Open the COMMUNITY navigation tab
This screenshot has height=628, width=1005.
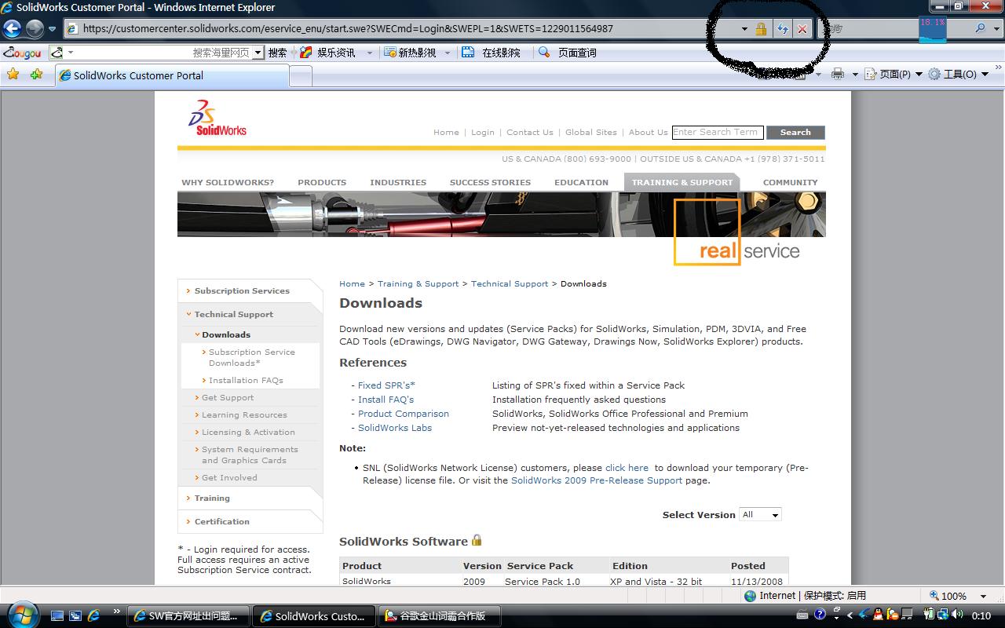pos(790,182)
